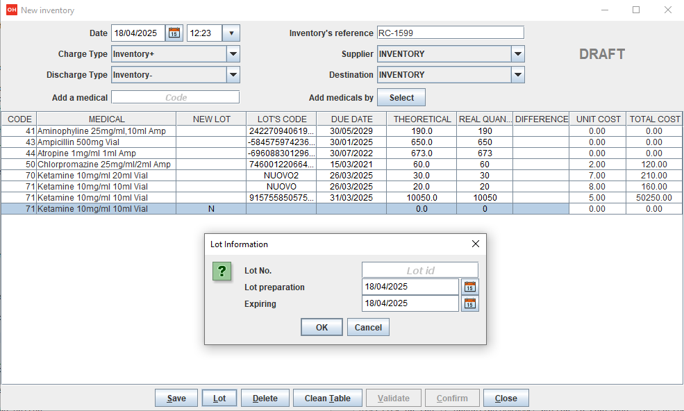Expand the time dropdown next to 12:23
The width and height of the screenshot is (684, 411).
(232, 33)
